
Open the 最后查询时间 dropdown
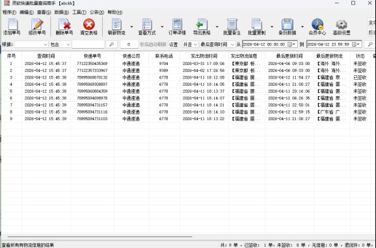click(x=217, y=45)
